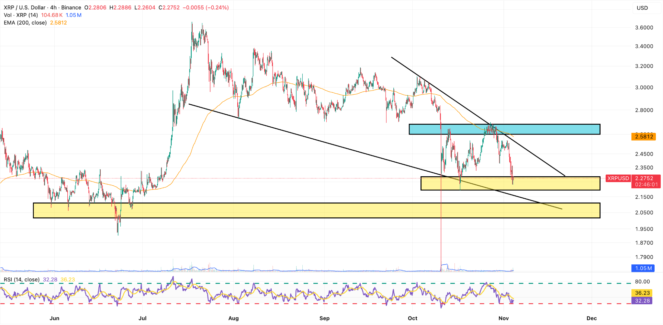Click the purple 32.28 RSI value label
The image size is (663, 325).
[642, 301]
